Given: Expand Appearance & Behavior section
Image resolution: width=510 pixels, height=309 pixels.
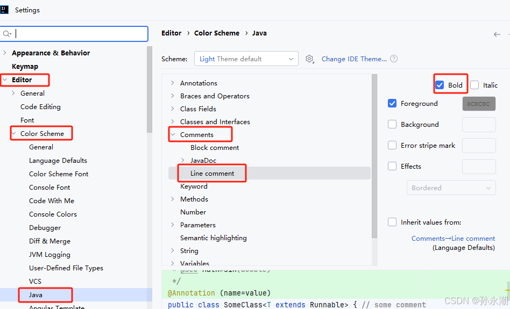Looking at the screenshot, I should tap(4, 53).
